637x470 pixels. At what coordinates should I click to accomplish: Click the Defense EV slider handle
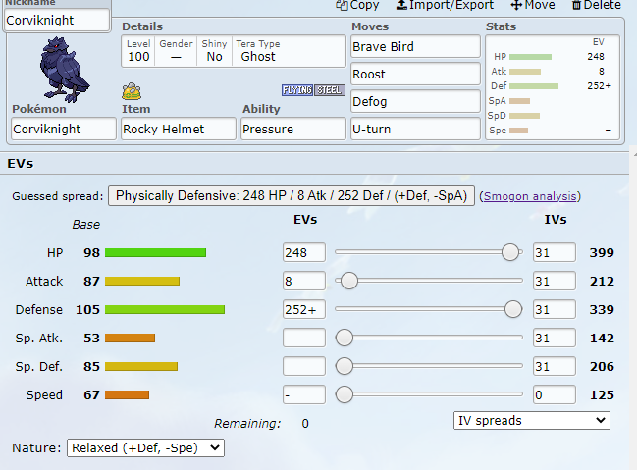tap(513, 309)
